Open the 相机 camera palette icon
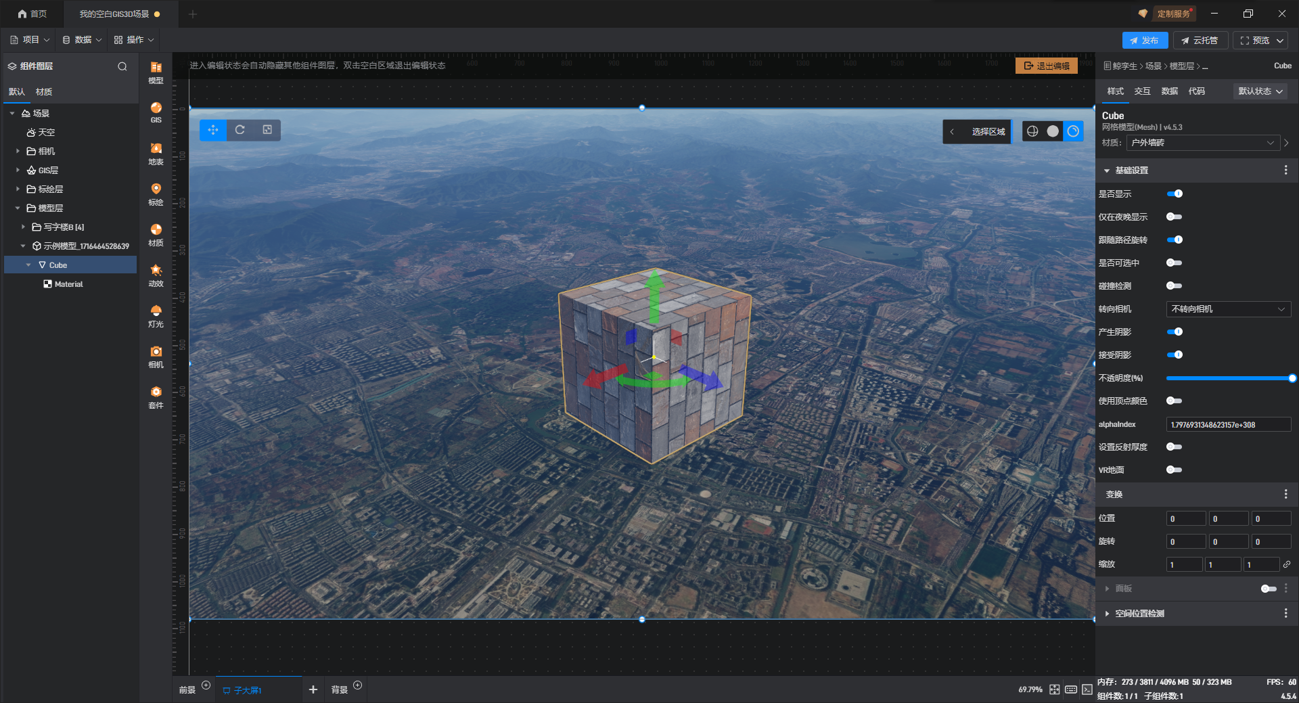1299x703 pixels. [x=156, y=356]
